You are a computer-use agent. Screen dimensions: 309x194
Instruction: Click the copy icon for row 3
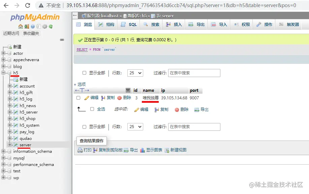103,98
